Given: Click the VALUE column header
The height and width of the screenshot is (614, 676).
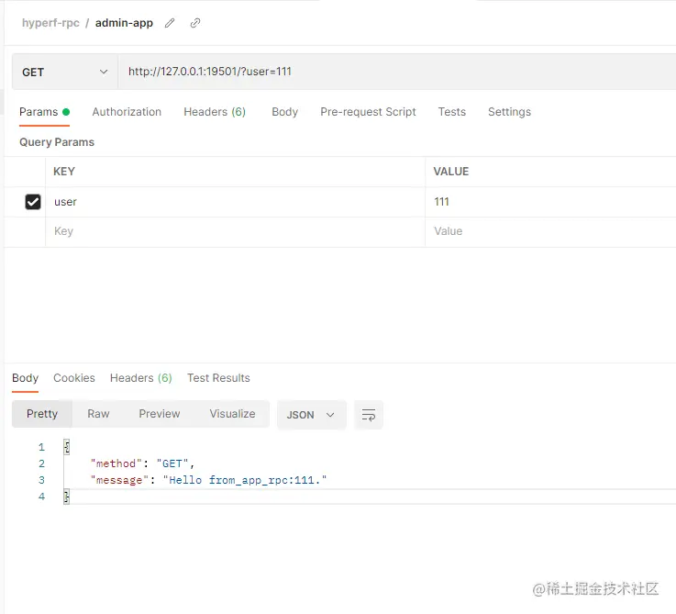Looking at the screenshot, I should tap(451, 172).
